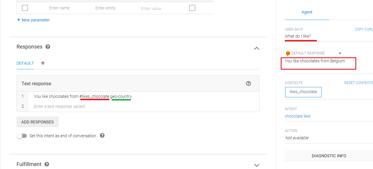Collapse the Responses section chevron
This screenshot has width=373, height=169.
[x=257, y=48]
